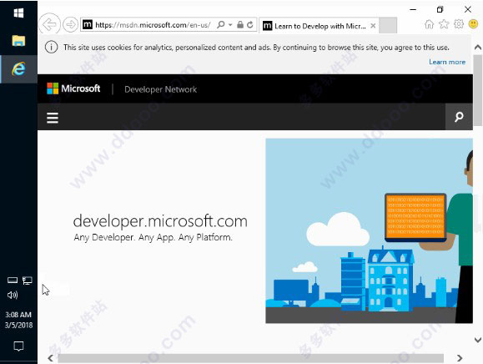Click the search magnifier in address bar
This screenshot has width=483, height=364.
220,24
